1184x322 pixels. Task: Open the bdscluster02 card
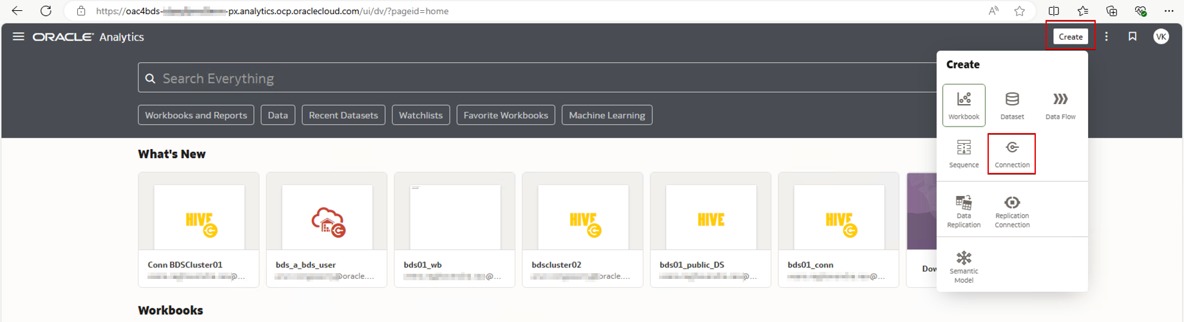point(582,229)
